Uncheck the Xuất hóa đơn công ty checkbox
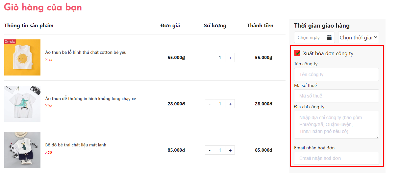Screen dimensions: 399x173 pos(297,53)
